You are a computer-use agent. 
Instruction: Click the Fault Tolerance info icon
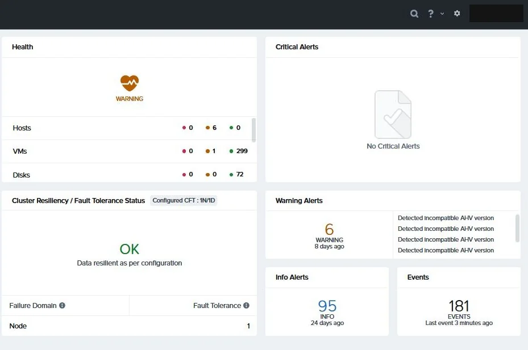pos(247,306)
